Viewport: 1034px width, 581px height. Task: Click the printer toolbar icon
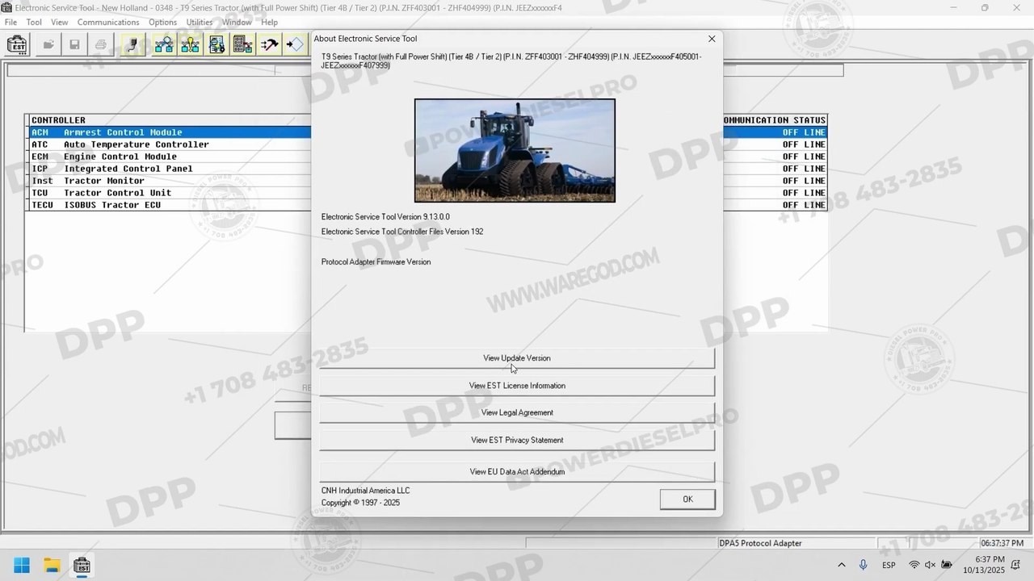101,45
